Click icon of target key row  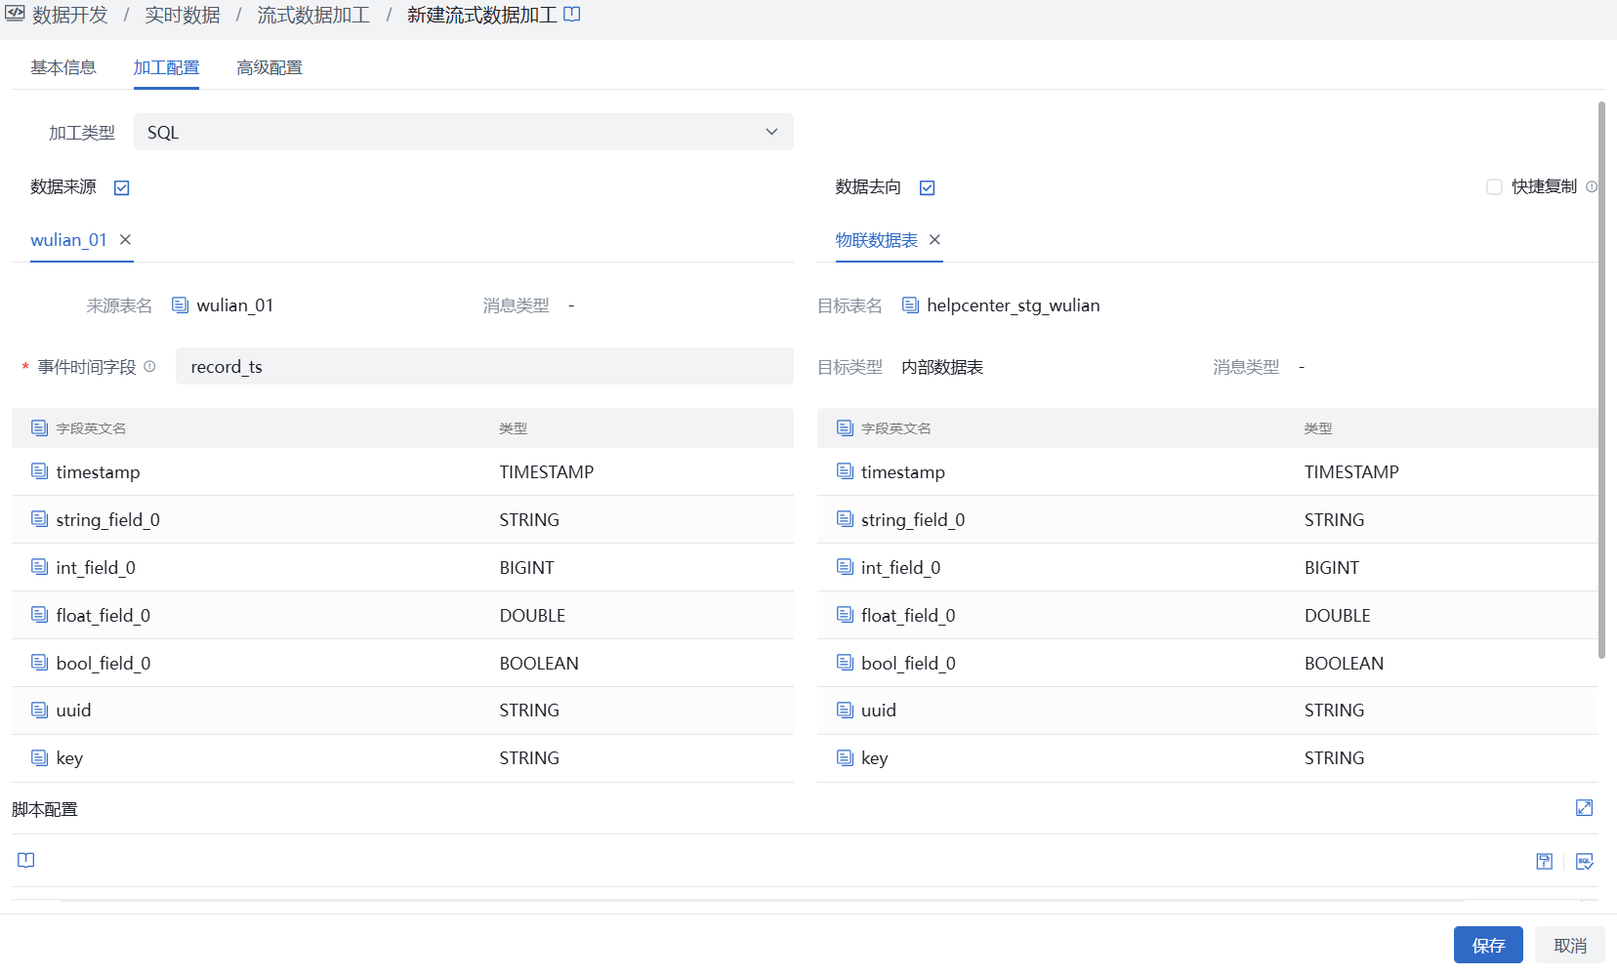(x=845, y=757)
